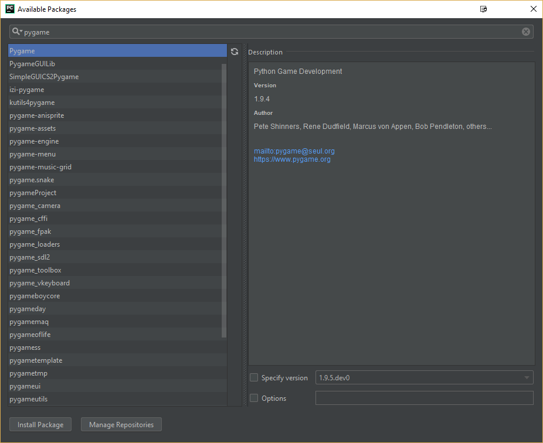This screenshot has height=443, width=543.
Task: Select the pygameui package entry
Action: pyautogui.click(x=25, y=386)
